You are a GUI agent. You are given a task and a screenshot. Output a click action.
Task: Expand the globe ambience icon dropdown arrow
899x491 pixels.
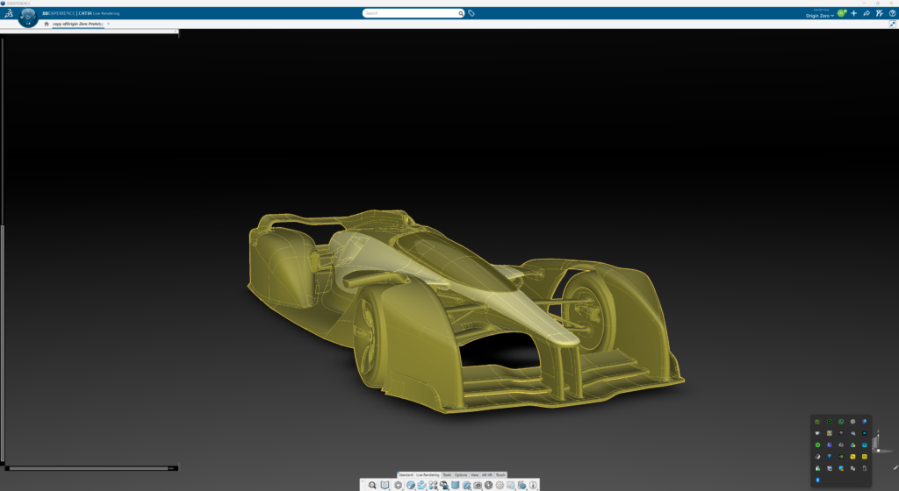pos(415,489)
